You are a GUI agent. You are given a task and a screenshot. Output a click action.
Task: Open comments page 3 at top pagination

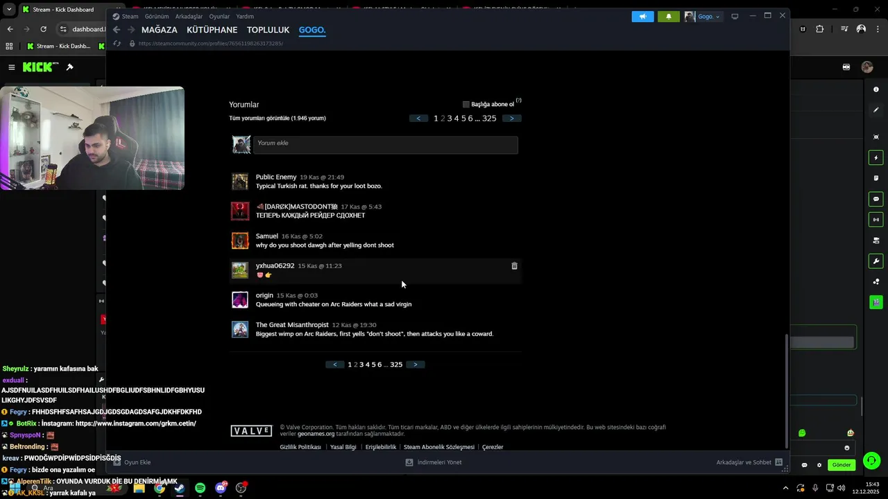[450, 119]
